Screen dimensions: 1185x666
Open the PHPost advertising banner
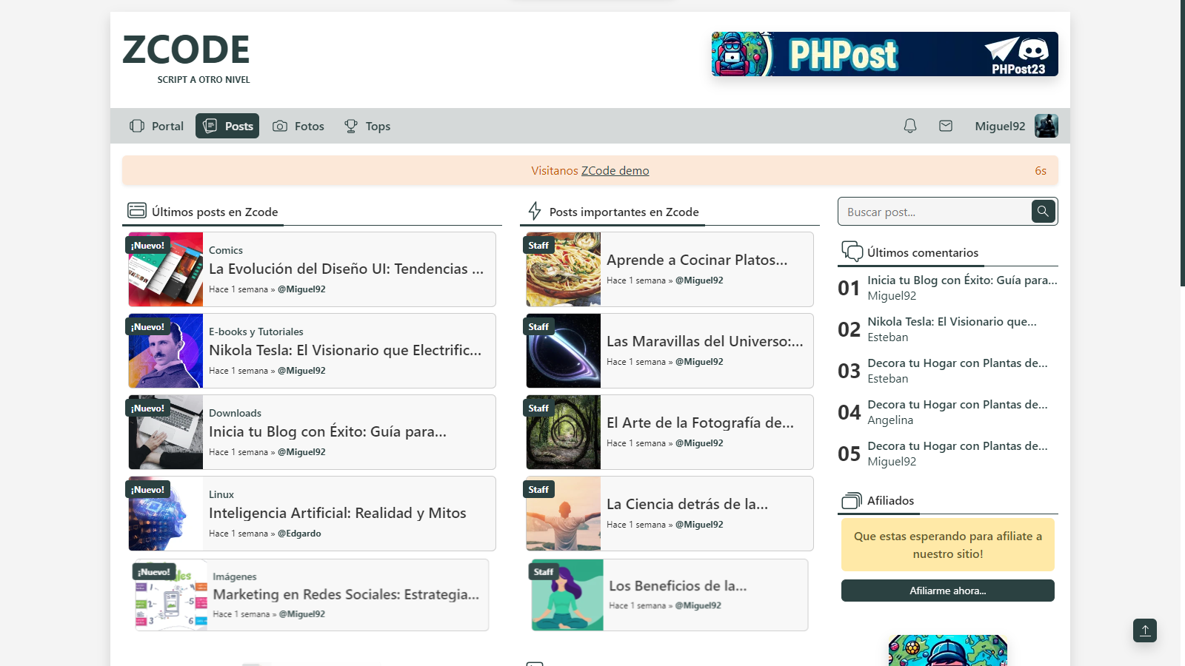884,54
